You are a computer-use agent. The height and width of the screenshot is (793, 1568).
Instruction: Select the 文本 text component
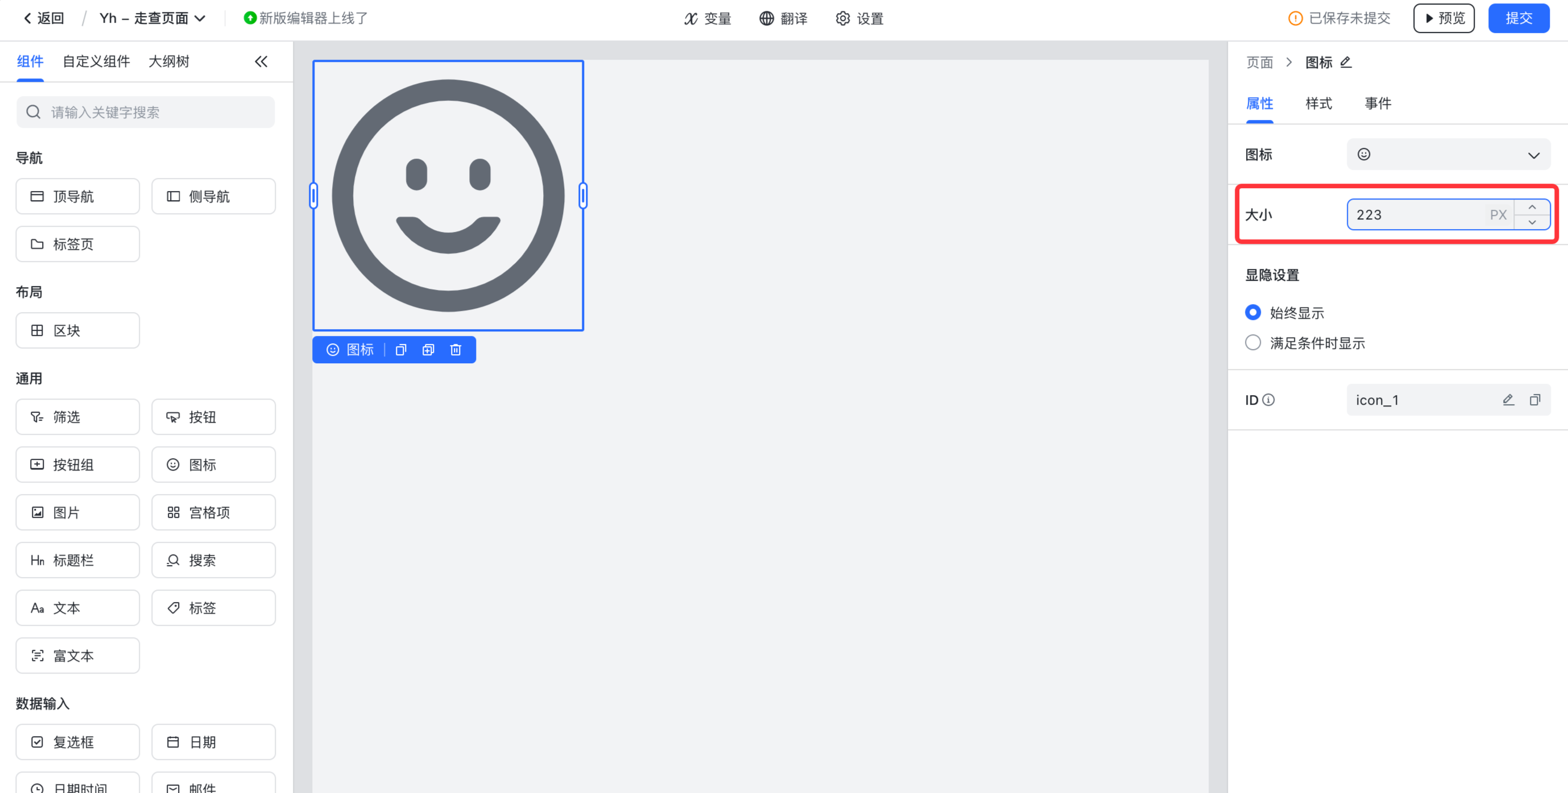(x=77, y=608)
